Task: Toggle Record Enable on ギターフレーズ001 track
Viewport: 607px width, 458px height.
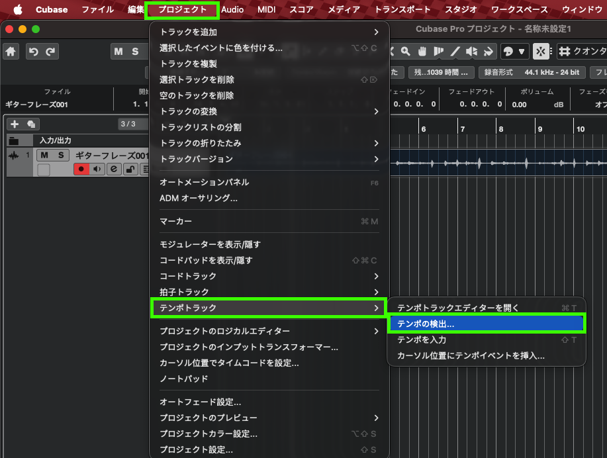Action: [x=82, y=169]
